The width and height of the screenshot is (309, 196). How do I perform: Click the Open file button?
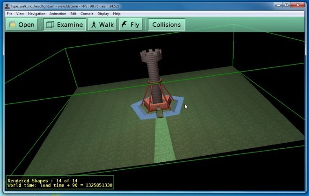click(22, 25)
